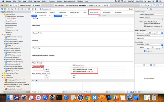Open the Test navigator diamond icon
Screen dimensions: 164x102
[19, 9]
